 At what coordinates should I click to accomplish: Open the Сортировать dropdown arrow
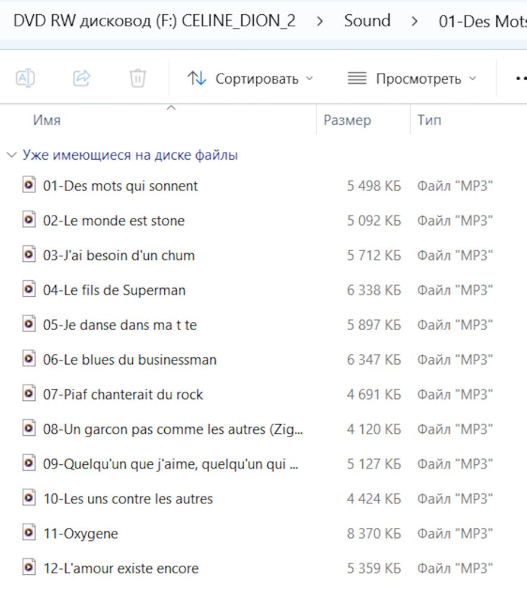(309, 79)
